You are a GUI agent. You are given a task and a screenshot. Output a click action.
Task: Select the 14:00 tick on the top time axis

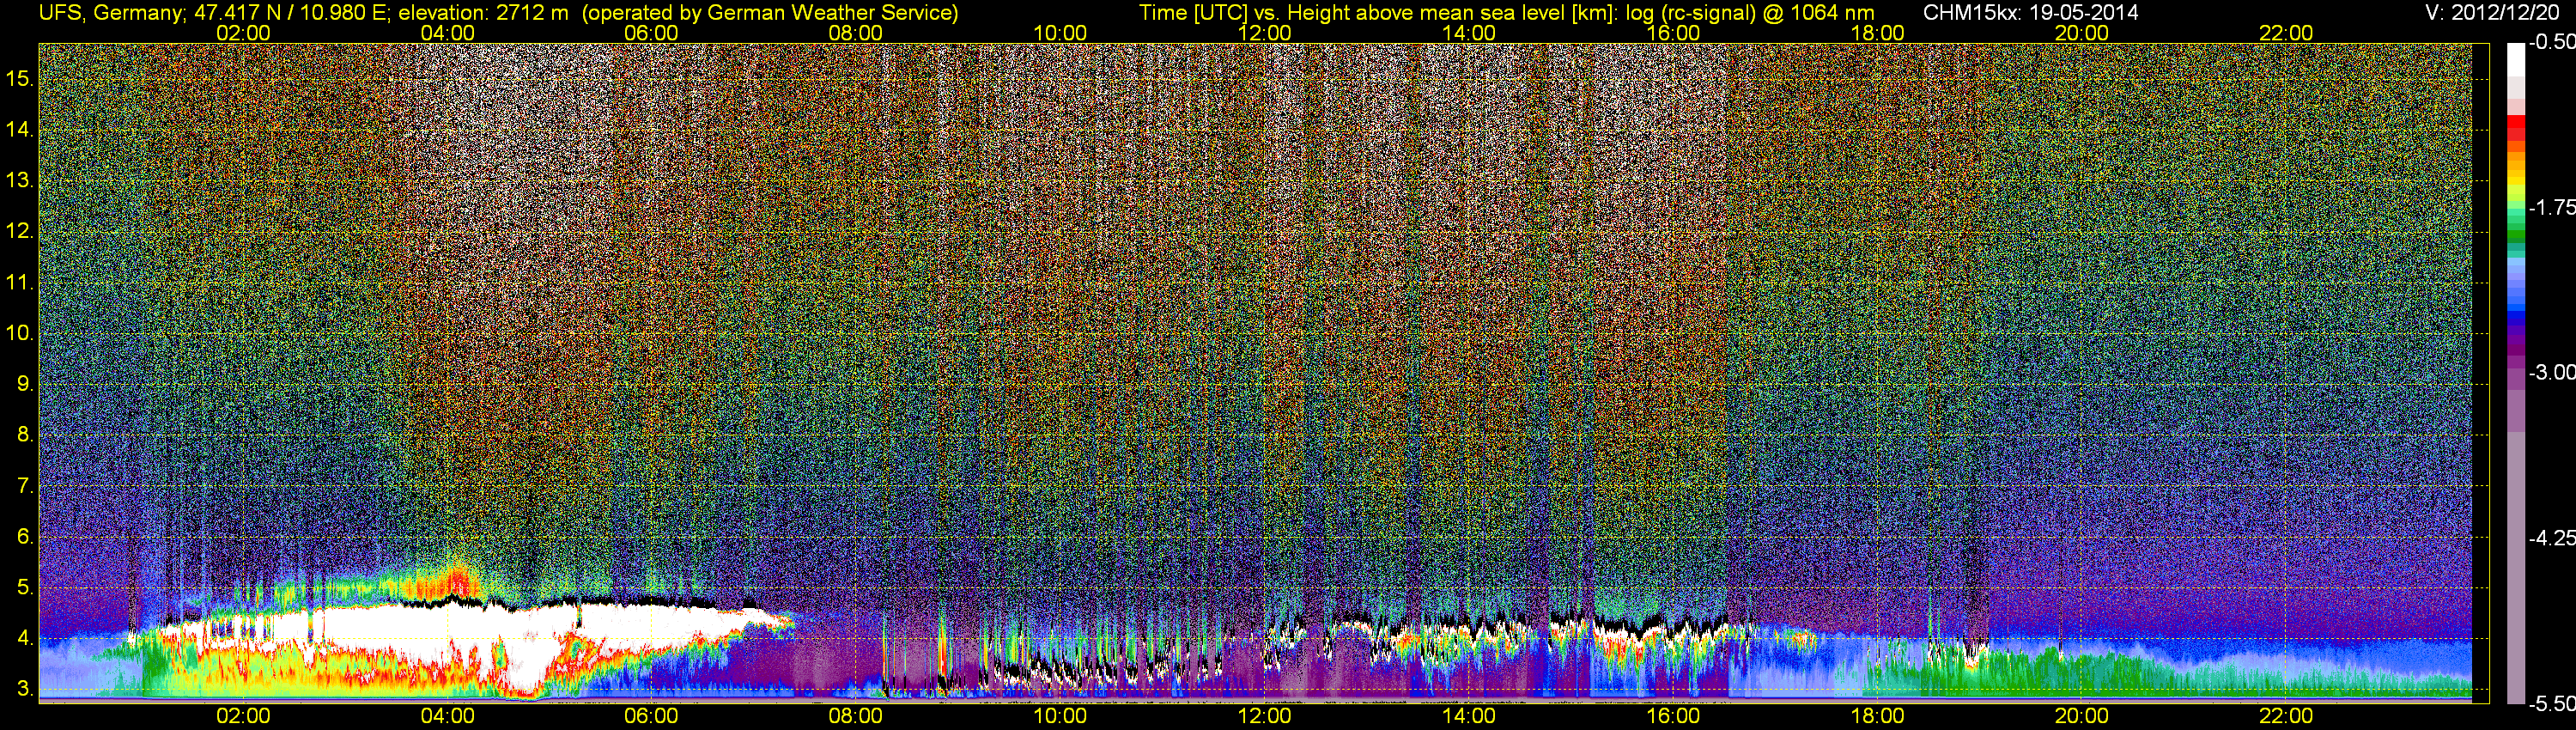click(1469, 33)
